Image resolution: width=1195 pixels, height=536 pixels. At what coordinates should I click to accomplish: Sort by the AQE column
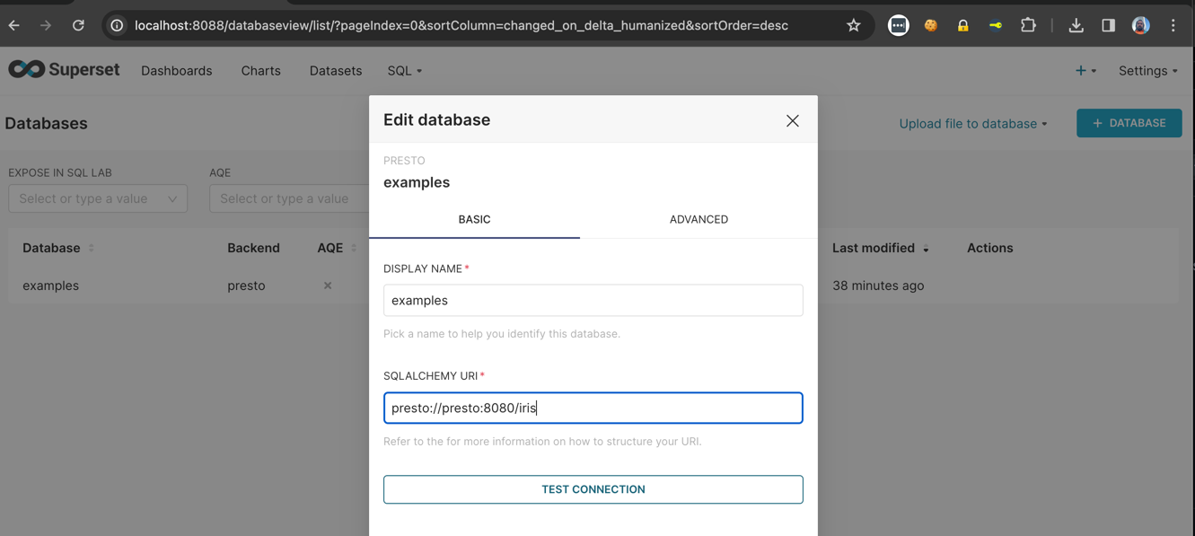337,248
